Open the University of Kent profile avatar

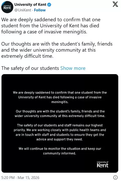coord(7,7)
